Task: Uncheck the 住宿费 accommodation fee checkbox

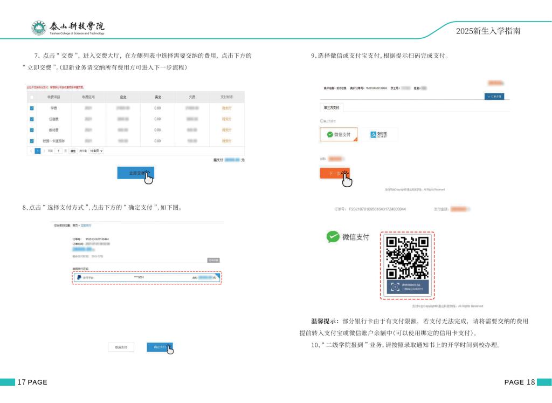Action: [x=32, y=119]
